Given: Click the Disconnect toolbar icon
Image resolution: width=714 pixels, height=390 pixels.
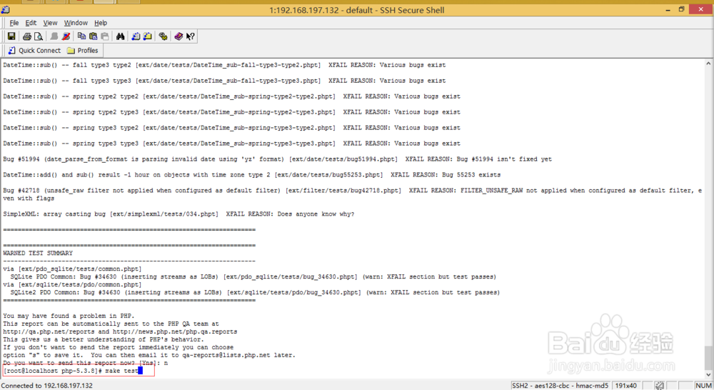Looking at the screenshot, I should coord(66,36).
